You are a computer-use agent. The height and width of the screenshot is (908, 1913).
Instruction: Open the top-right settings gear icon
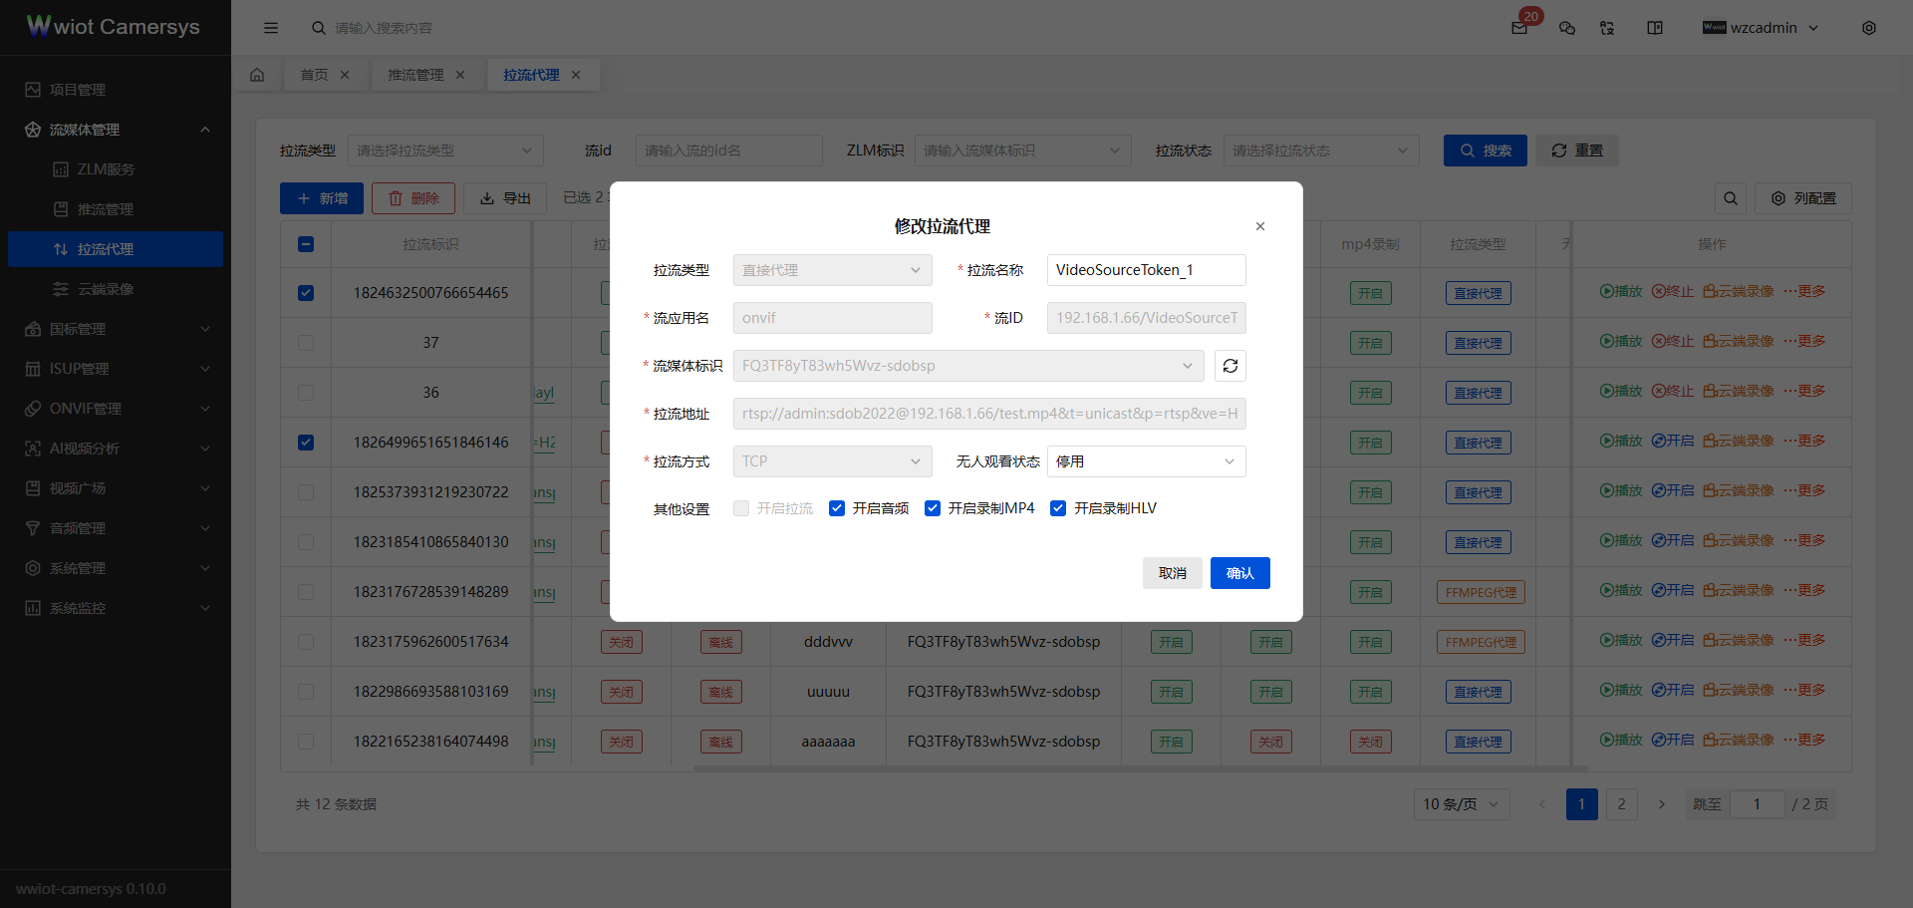pos(1869,28)
